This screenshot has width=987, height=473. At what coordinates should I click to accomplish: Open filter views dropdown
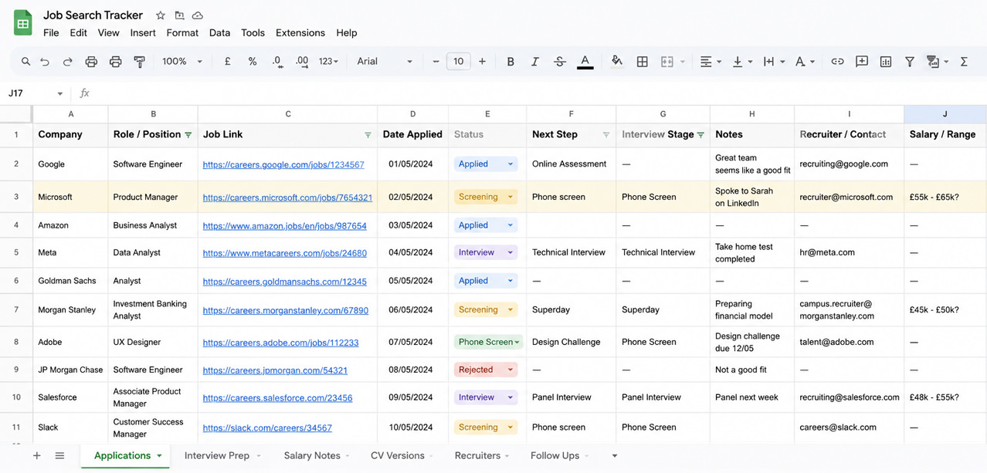[938, 62]
